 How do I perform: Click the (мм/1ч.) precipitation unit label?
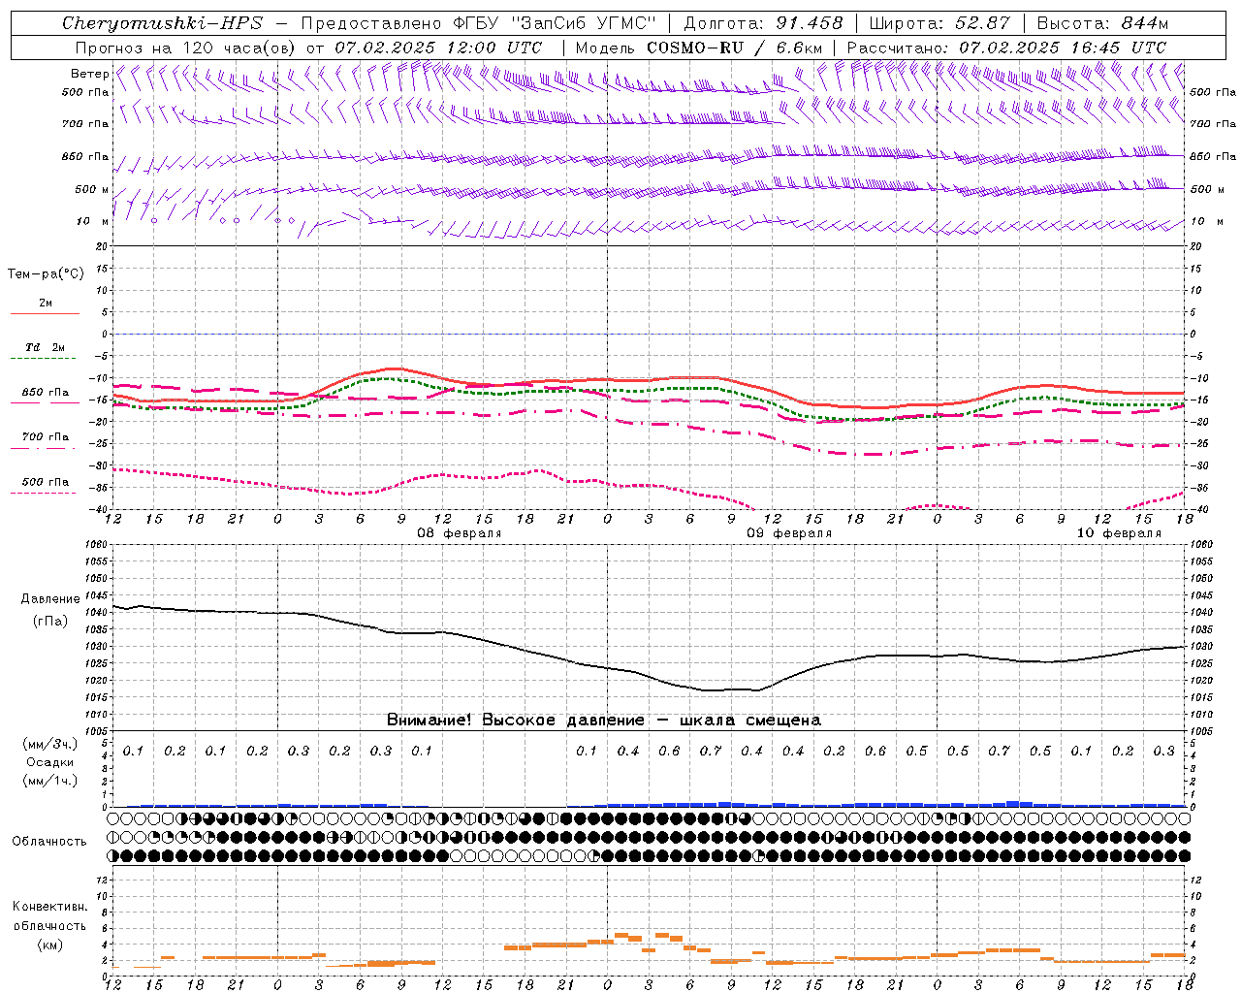pyautogui.click(x=50, y=781)
